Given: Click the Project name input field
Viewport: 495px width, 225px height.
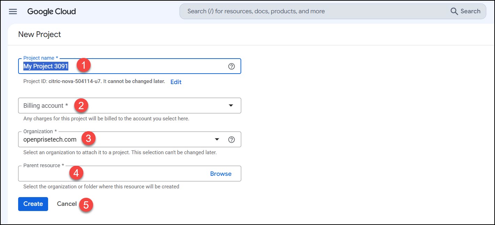Looking at the screenshot, I should coord(129,66).
